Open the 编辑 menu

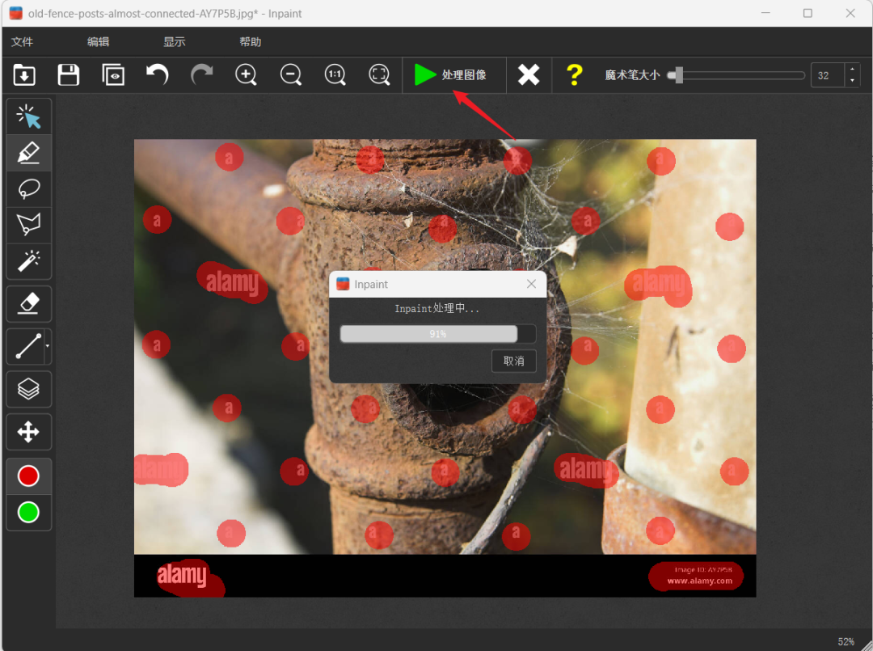[x=98, y=42]
